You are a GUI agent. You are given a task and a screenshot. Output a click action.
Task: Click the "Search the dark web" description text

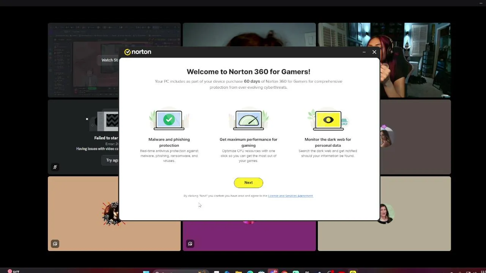[328, 153]
